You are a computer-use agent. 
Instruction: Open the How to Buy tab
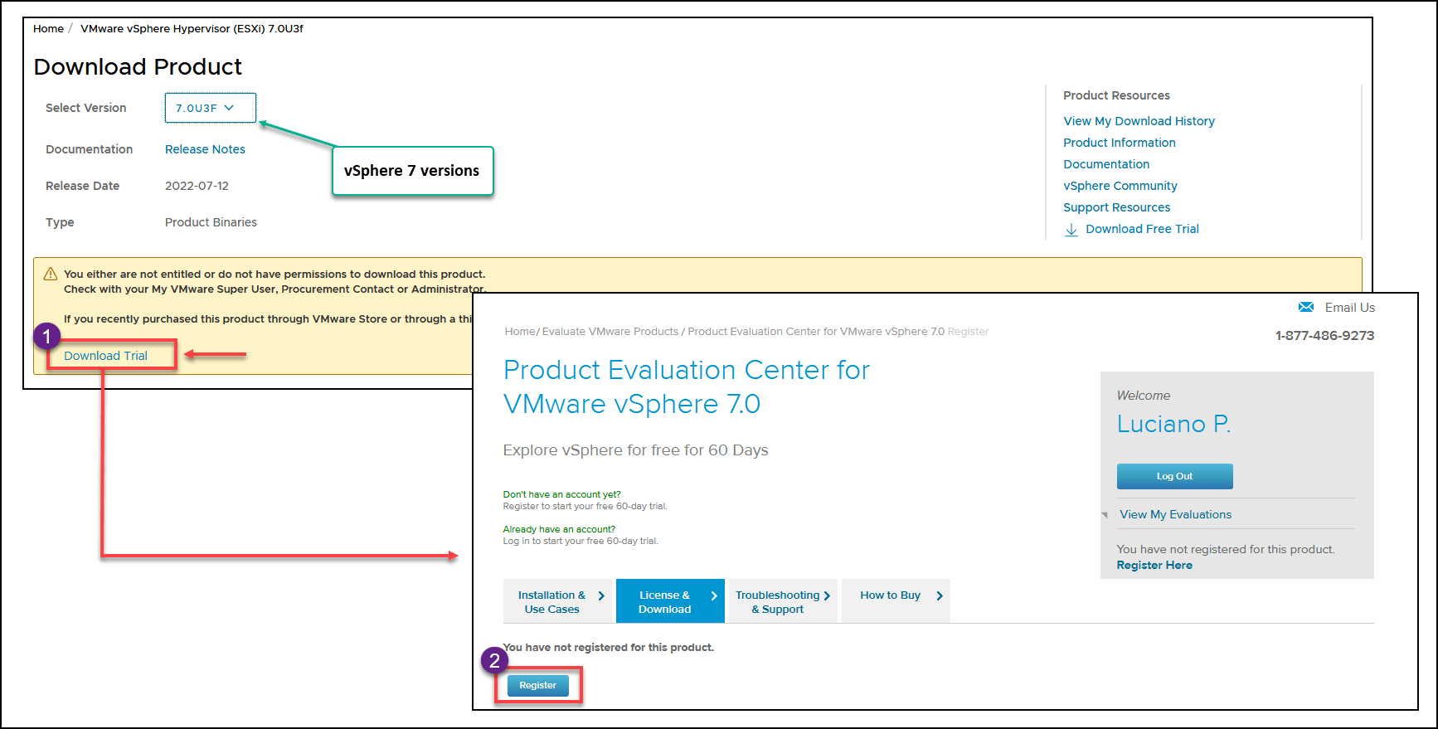pyautogui.click(x=896, y=601)
